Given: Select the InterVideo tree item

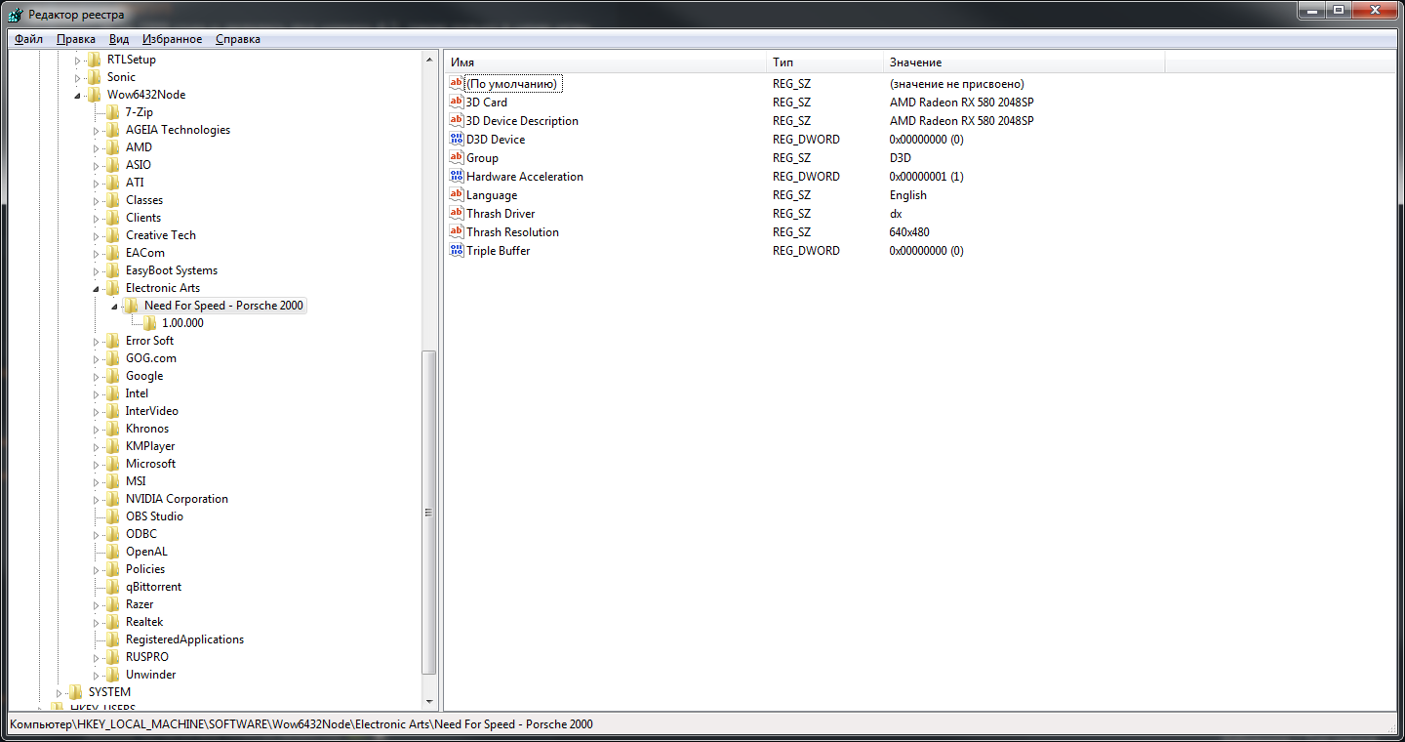Looking at the screenshot, I should (152, 411).
